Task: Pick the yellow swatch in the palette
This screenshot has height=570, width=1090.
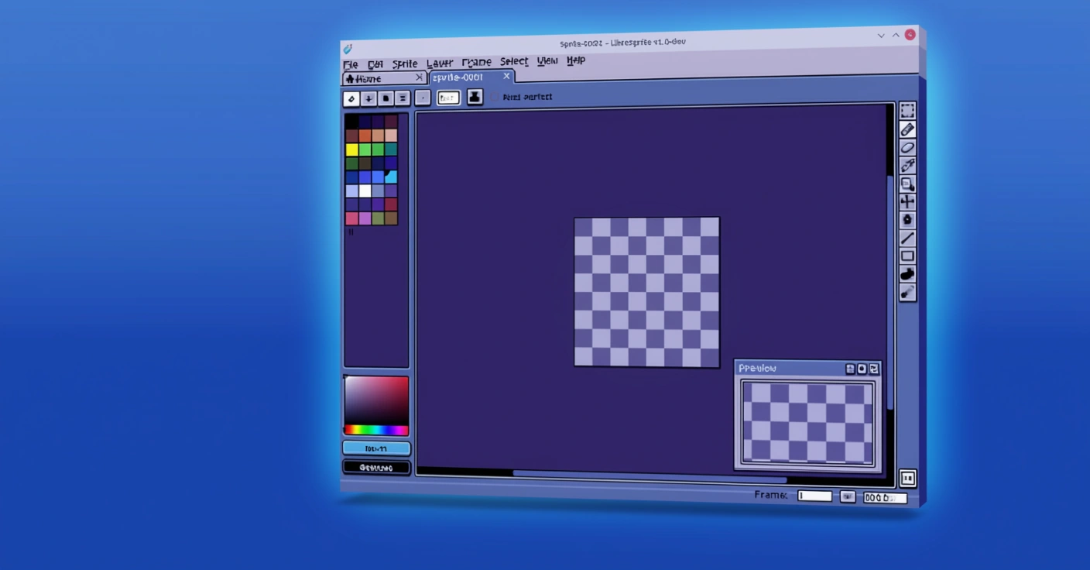Action: pyautogui.click(x=351, y=149)
